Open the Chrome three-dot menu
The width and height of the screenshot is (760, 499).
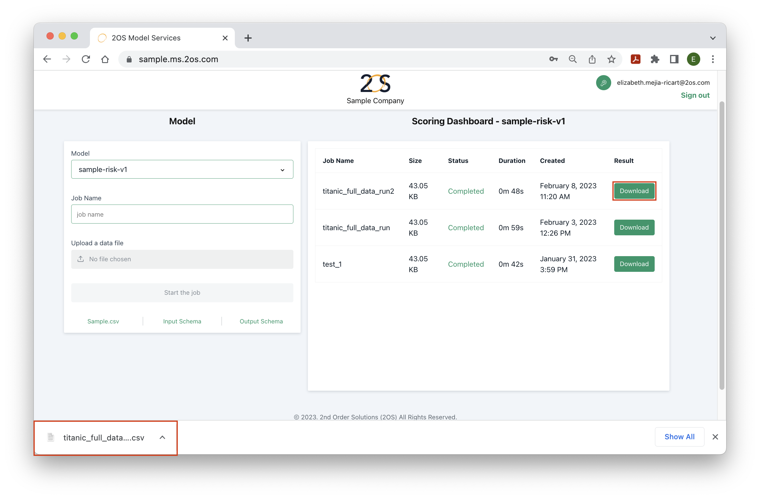tap(713, 59)
